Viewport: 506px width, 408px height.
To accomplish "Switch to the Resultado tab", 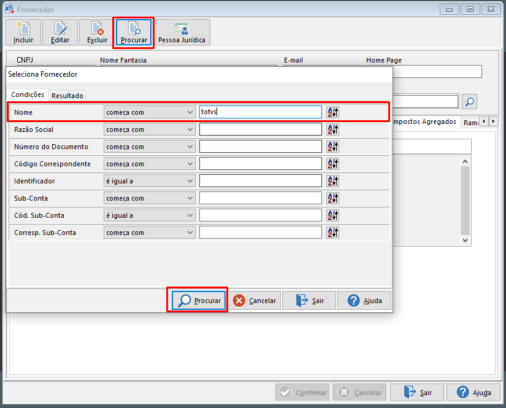I will pyautogui.click(x=67, y=96).
